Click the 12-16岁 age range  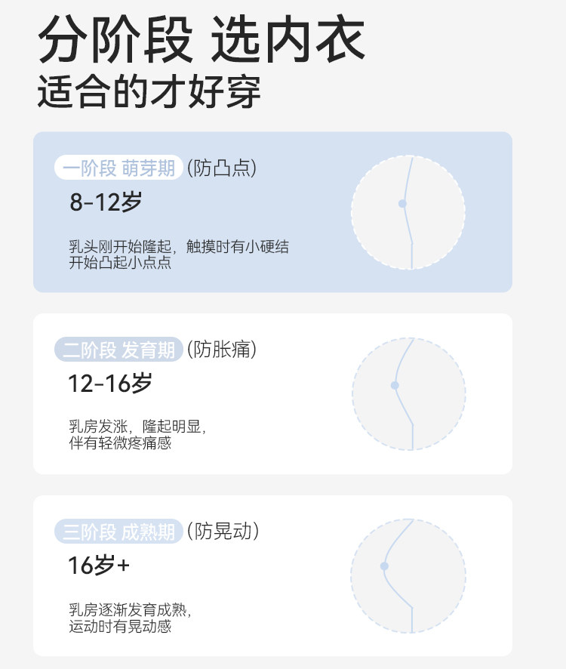(x=110, y=384)
